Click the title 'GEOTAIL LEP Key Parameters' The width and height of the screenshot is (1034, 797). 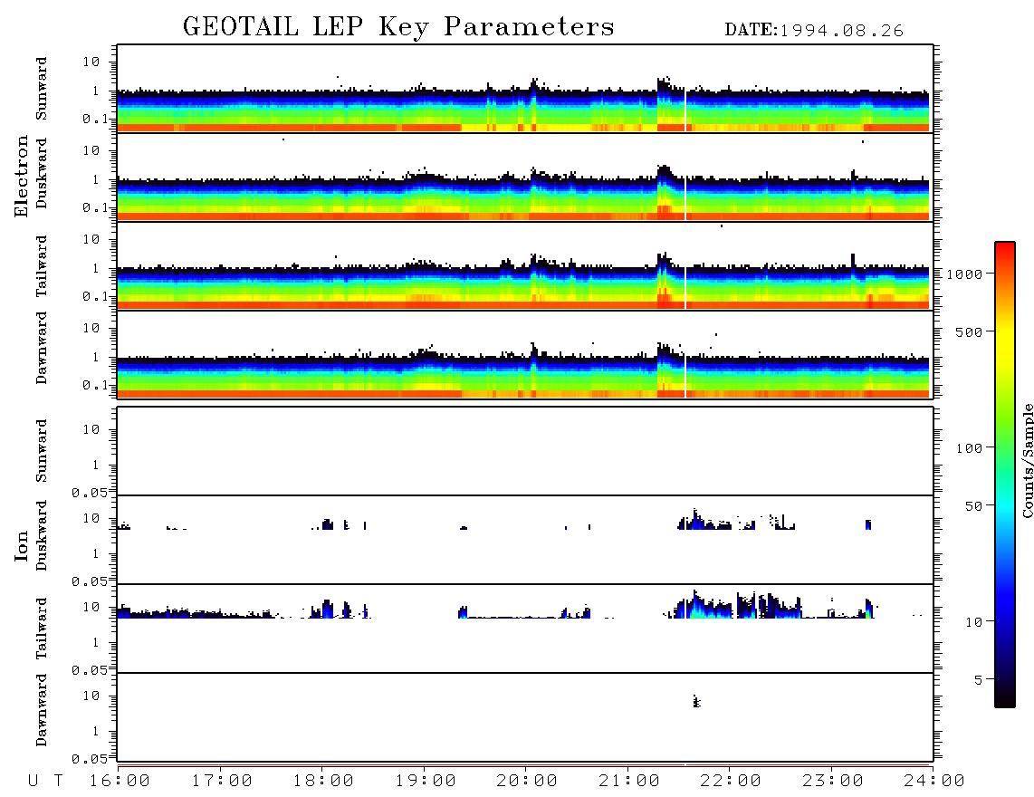[398, 26]
